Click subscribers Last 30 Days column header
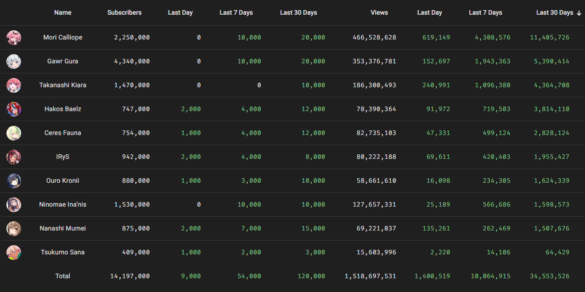Viewport: 585px width, 292px height. click(x=298, y=13)
